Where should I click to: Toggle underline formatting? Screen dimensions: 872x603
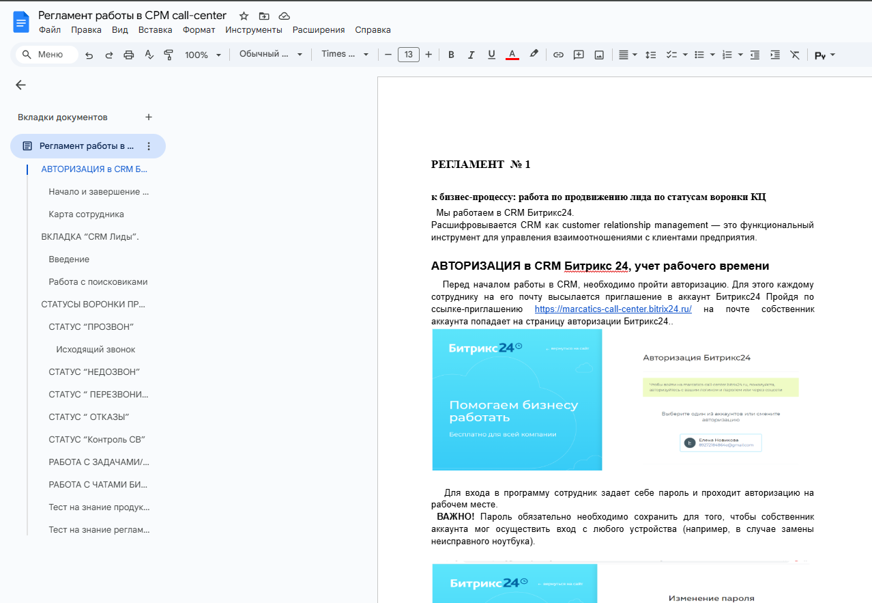[x=491, y=55]
